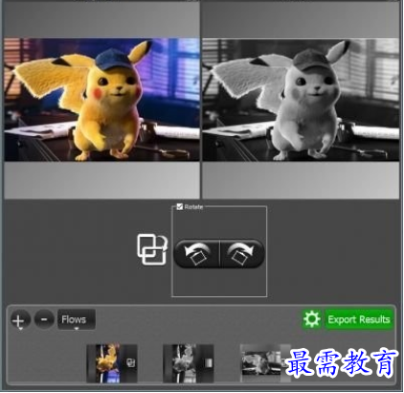The height and width of the screenshot is (393, 404).
Task: Open the dropdown arrow under the plus button
Action: [20, 329]
